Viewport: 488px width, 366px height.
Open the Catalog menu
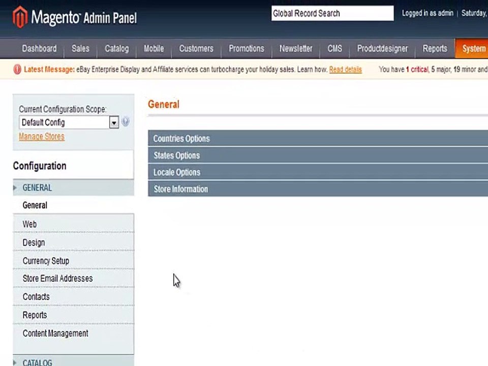pos(117,49)
